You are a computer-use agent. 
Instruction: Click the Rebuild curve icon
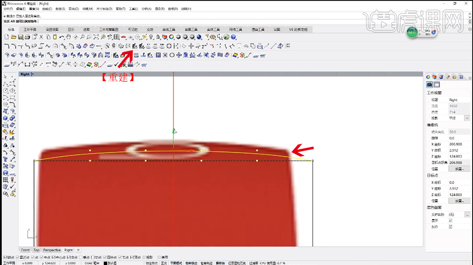pyautogui.click(x=135, y=46)
